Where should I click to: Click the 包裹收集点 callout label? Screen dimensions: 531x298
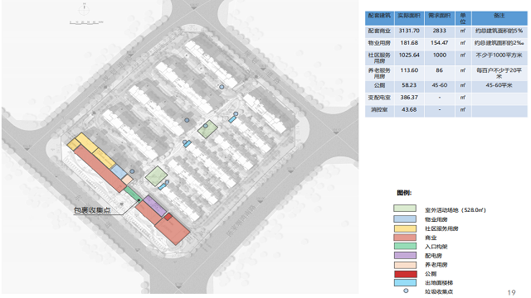(x=92, y=210)
